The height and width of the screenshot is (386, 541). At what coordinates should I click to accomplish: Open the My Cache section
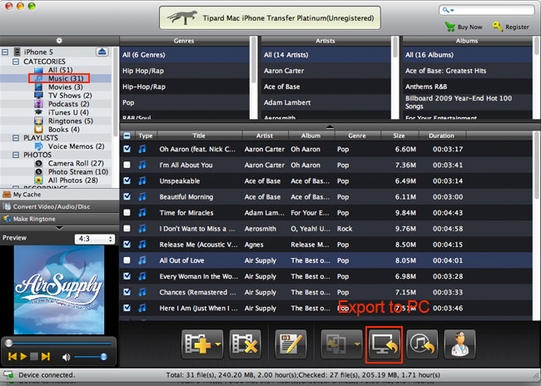click(x=59, y=195)
